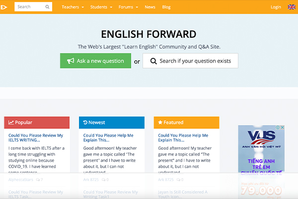This screenshot has width=298, height=199.
Task: Click 'Search if your question exists' box
Action: click(x=190, y=61)
